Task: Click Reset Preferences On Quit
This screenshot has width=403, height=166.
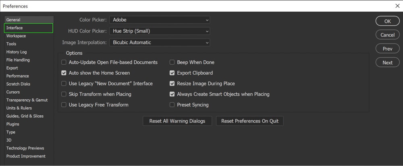Action: point(250,121)
